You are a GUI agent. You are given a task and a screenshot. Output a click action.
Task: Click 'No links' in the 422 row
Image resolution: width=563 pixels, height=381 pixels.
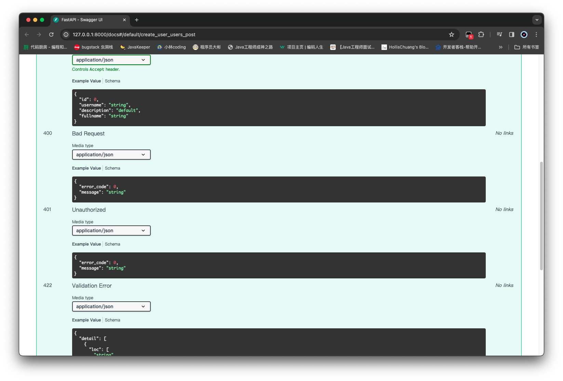click(504, 285)
